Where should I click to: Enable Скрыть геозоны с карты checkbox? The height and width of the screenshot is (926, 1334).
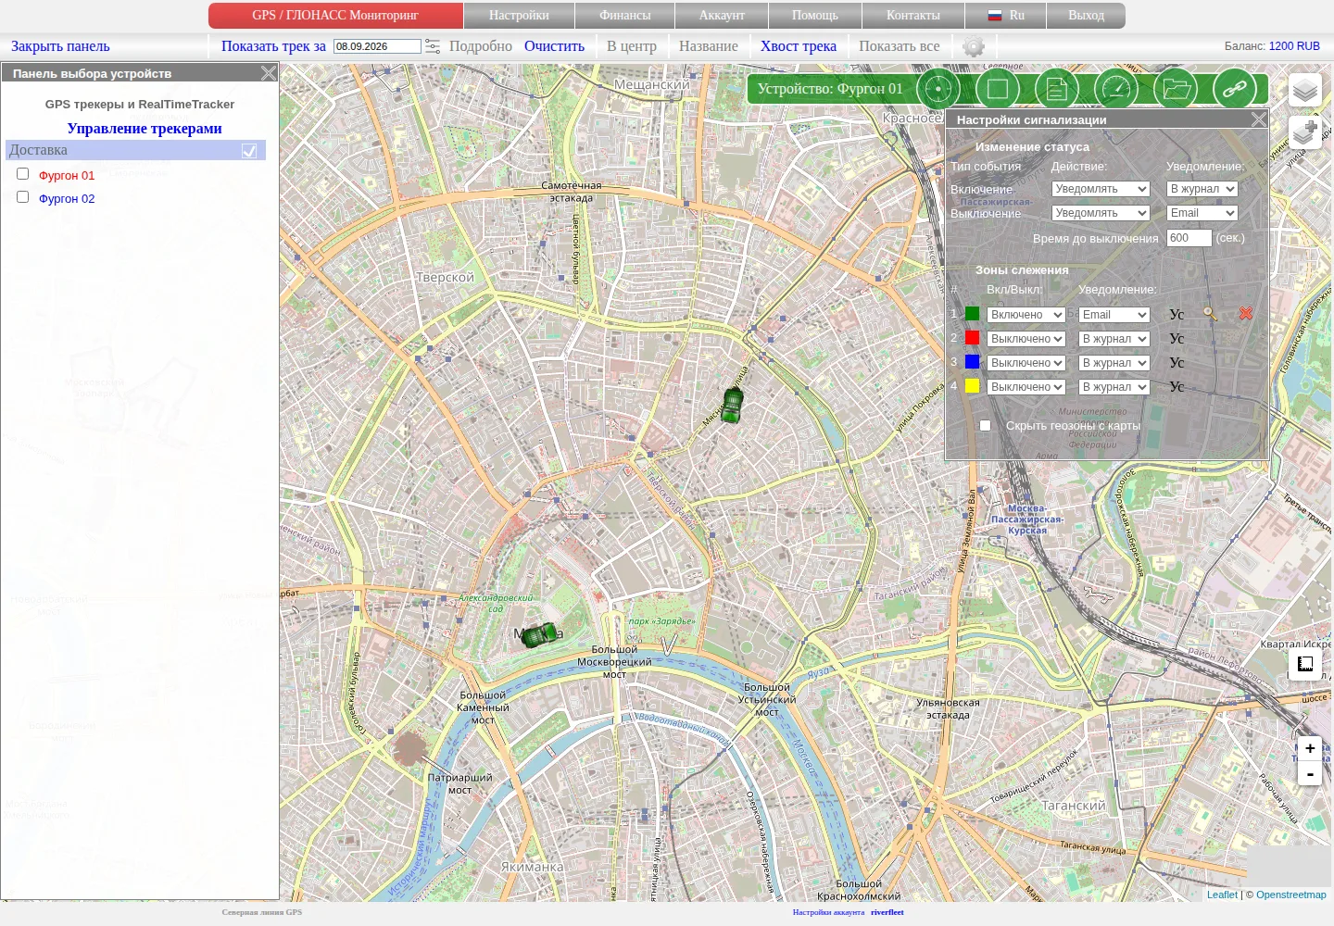point(985,426)
